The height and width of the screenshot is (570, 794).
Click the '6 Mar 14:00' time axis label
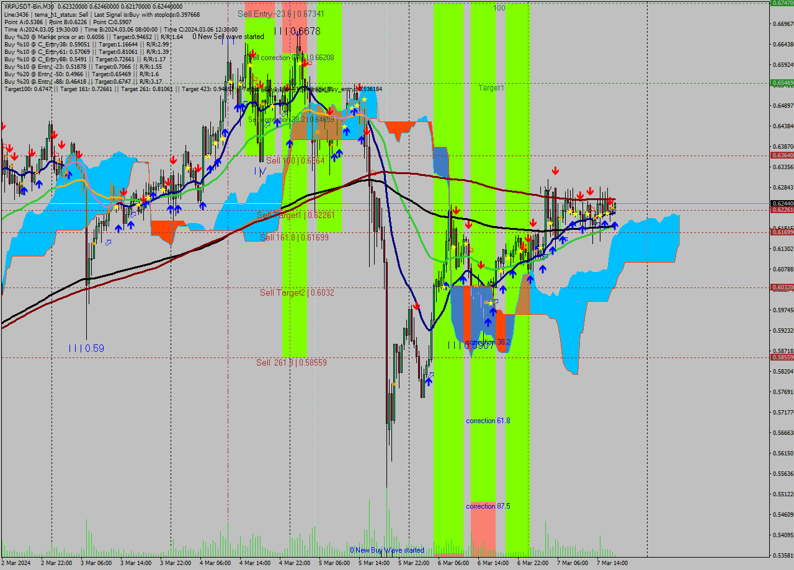493,563
